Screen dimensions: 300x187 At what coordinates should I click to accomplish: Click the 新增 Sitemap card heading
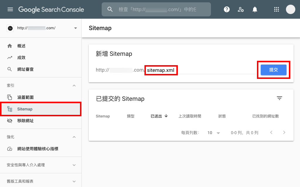click(x=114, y=54)
